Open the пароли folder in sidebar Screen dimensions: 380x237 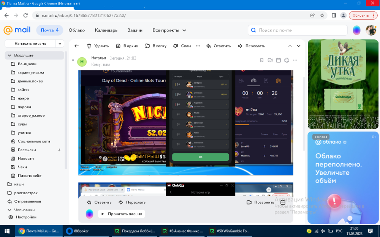(x=24, y=107)
